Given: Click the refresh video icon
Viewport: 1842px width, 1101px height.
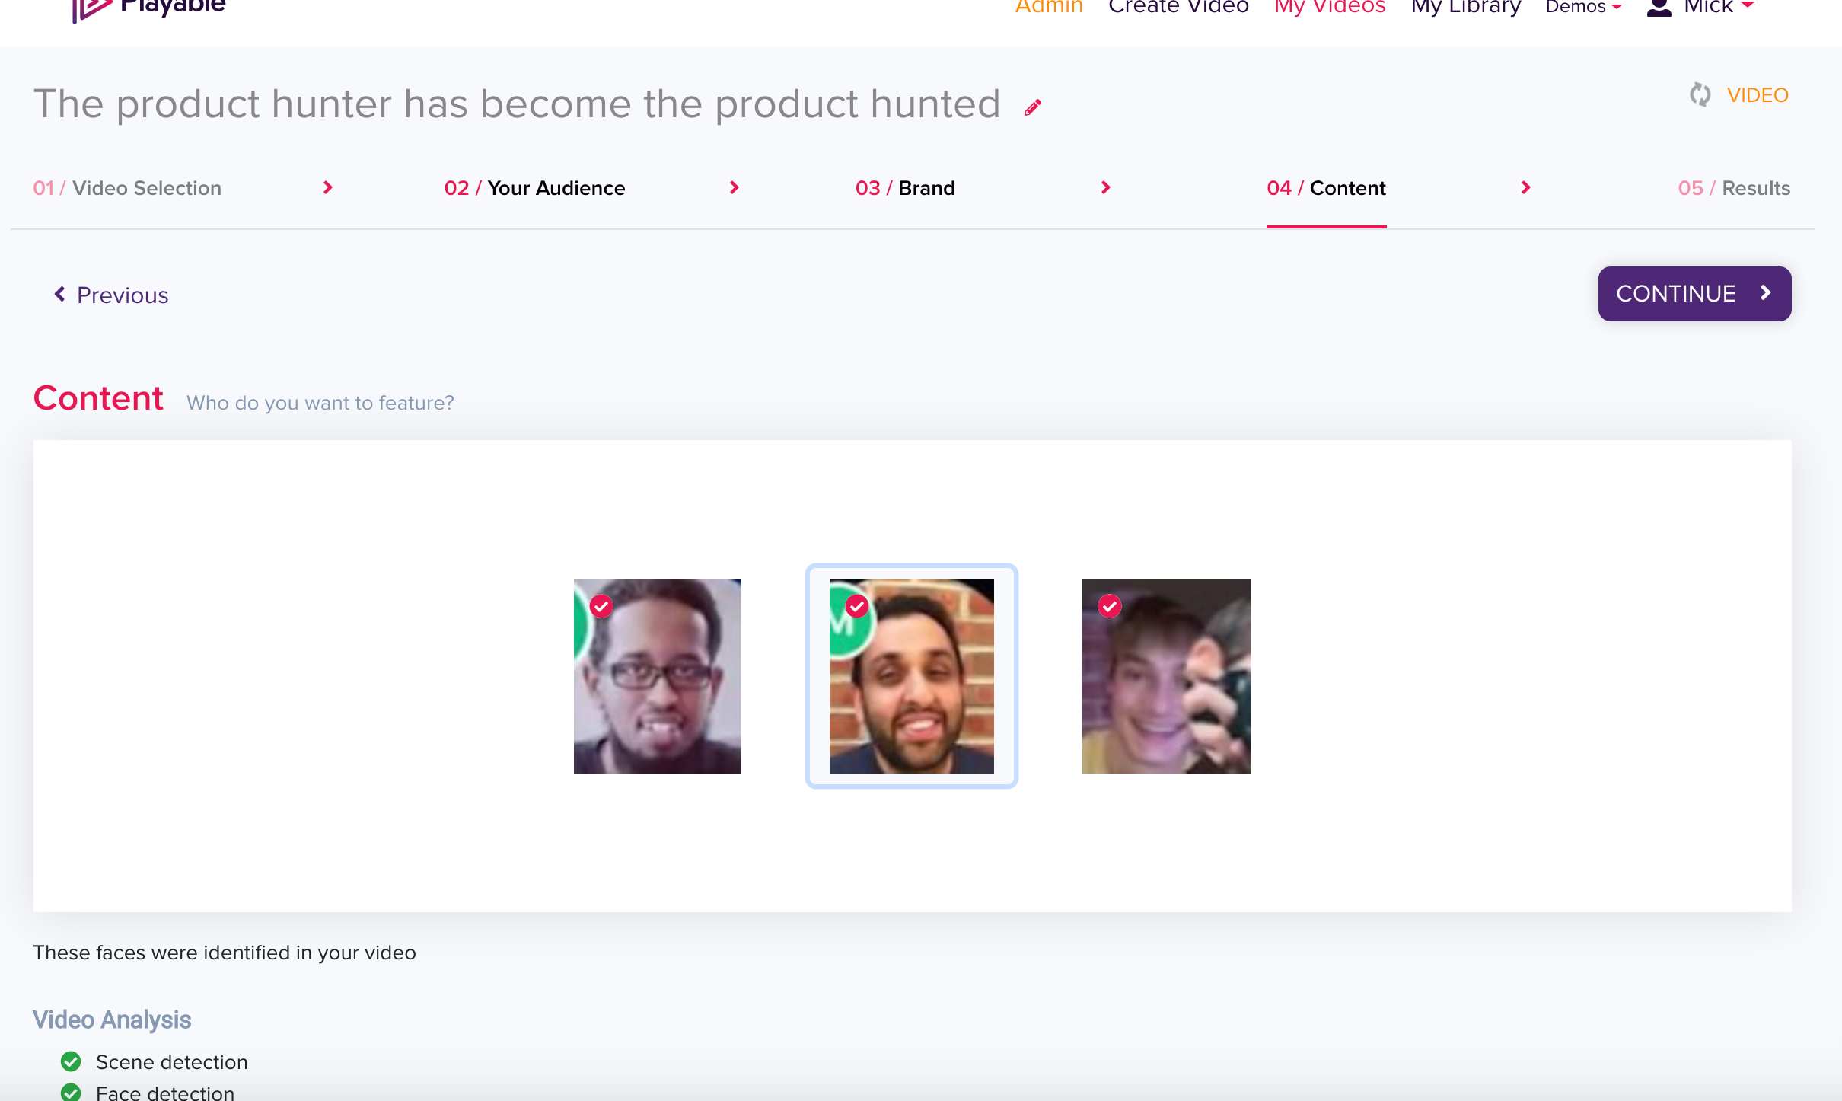Looking at the screenshot, I should [x=1700, y=95].
